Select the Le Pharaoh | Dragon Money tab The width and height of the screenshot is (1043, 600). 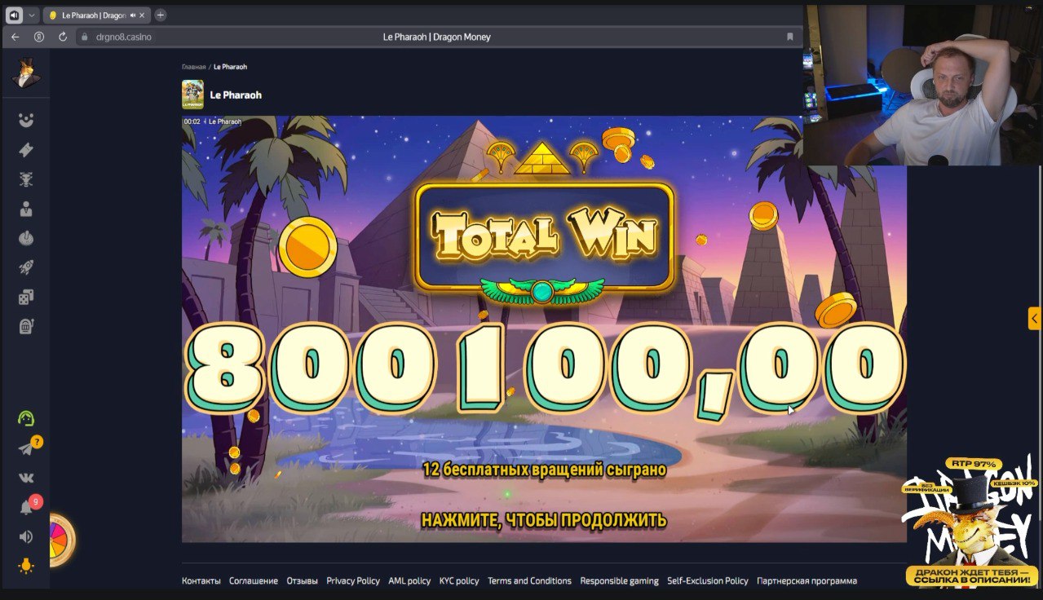(x=95, y=15)
